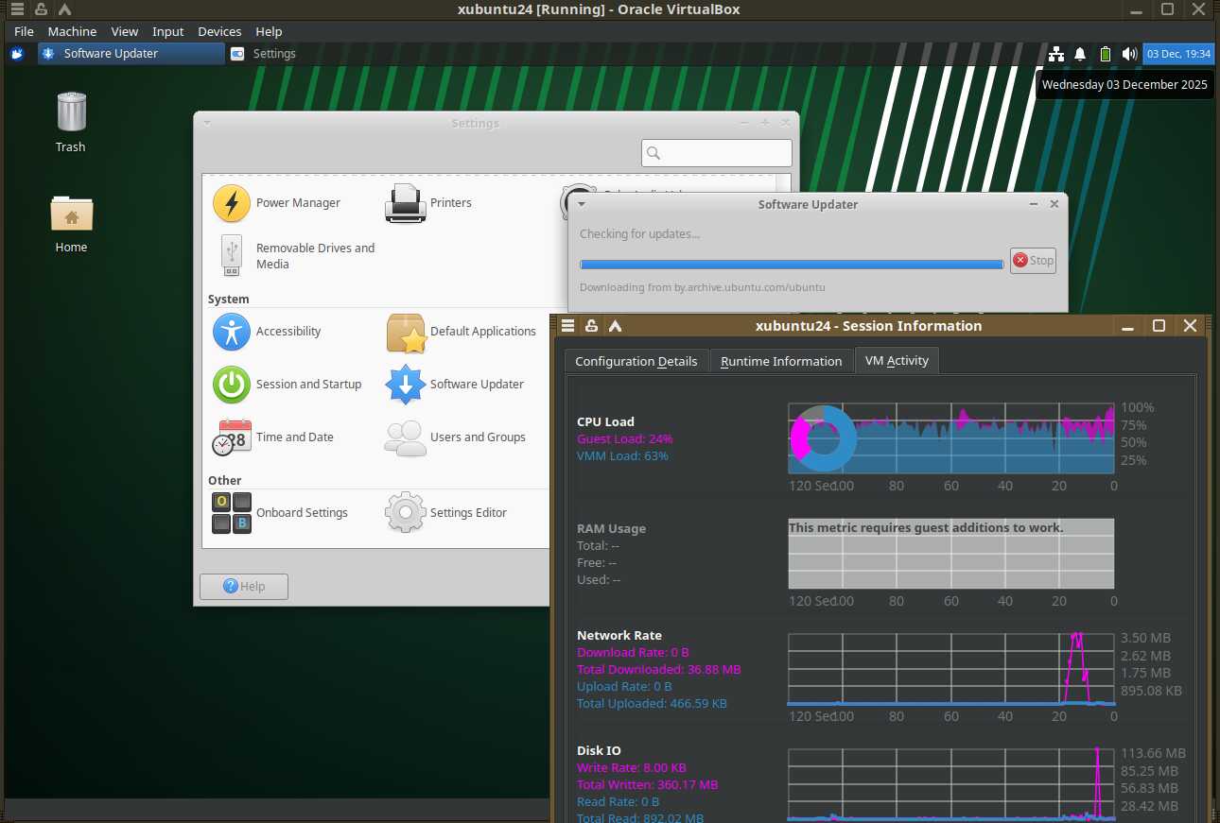Open the Settings window menu arrow
This screenshot has height=823, width=1220.
point(207,123)
